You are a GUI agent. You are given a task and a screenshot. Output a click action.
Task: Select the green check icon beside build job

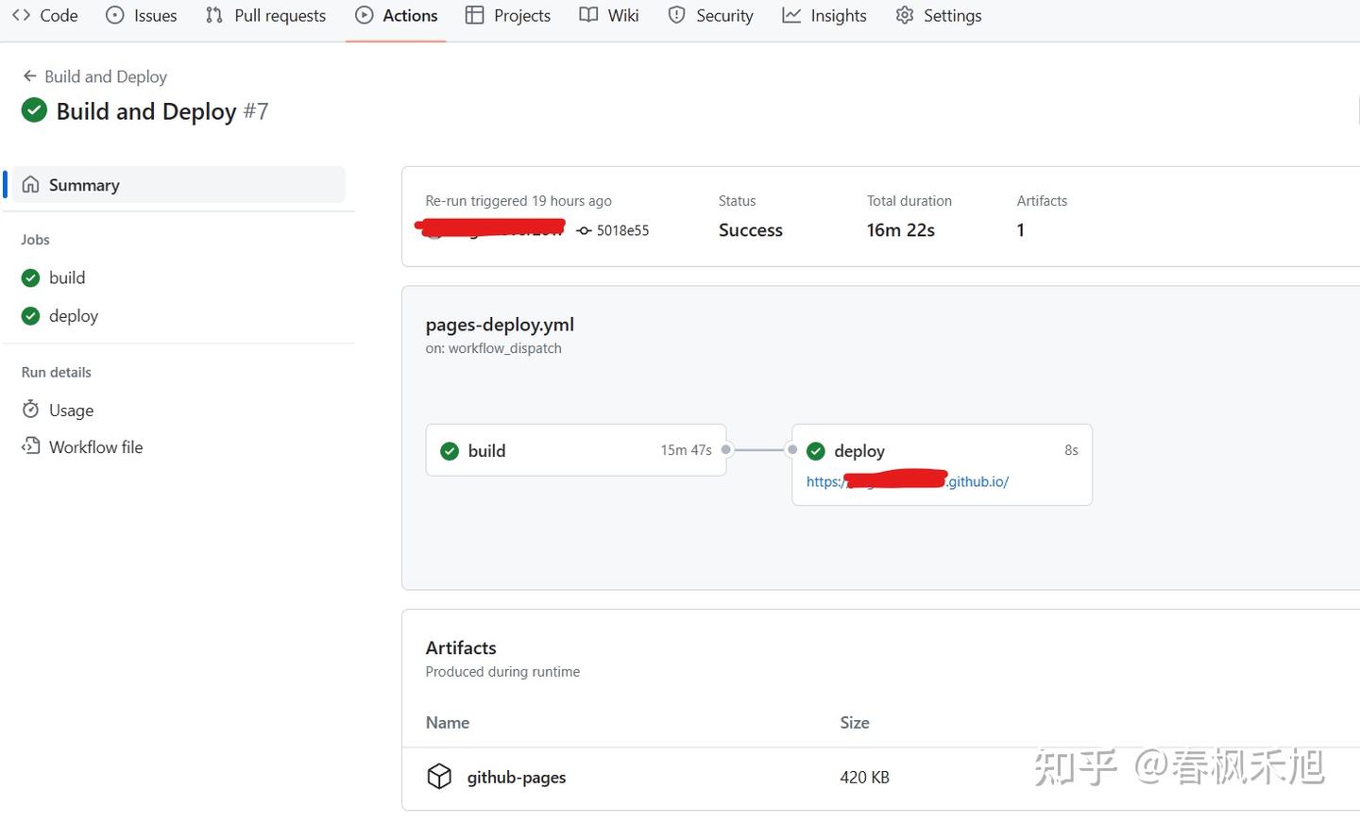[29, 277]
